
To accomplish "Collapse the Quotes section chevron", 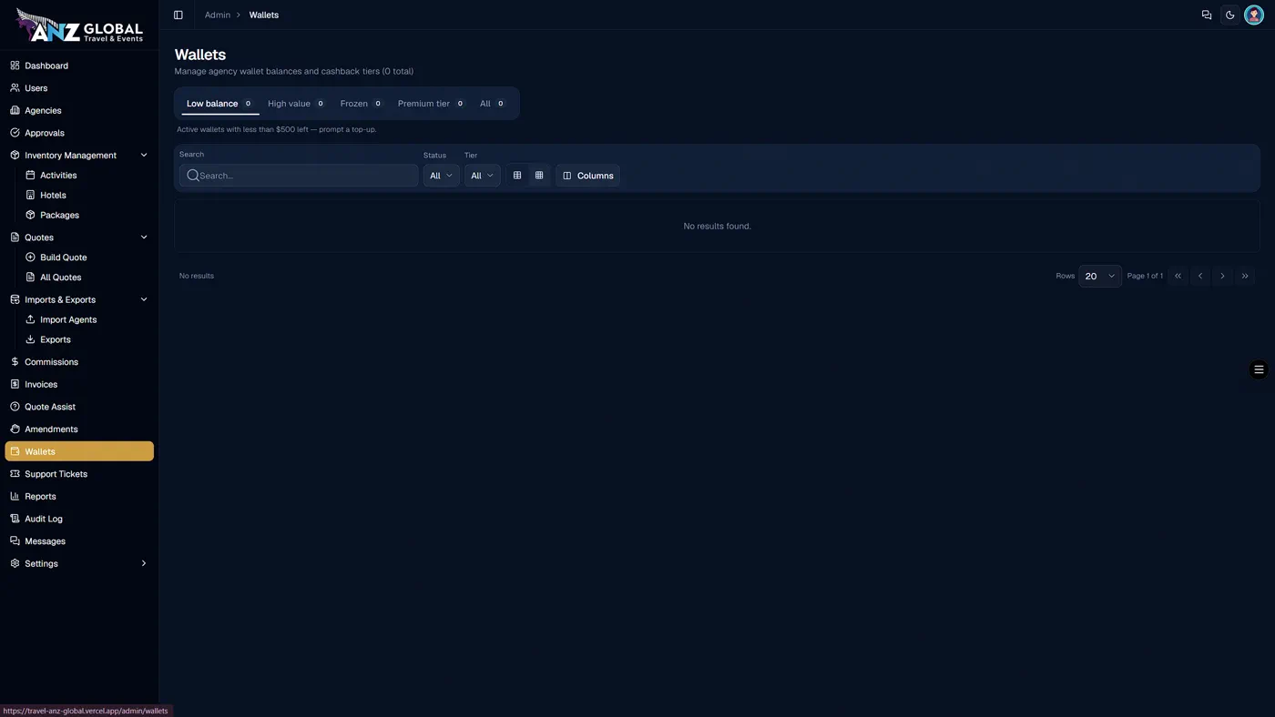I will 144,237.
